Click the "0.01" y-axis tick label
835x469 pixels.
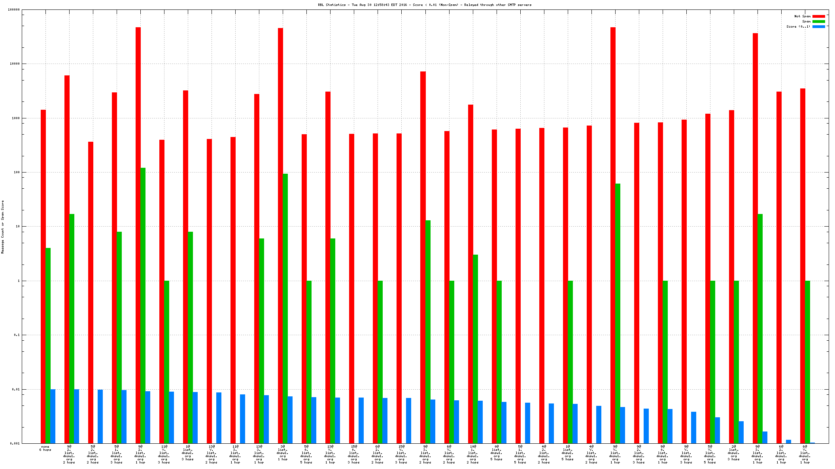coord(16,389)
